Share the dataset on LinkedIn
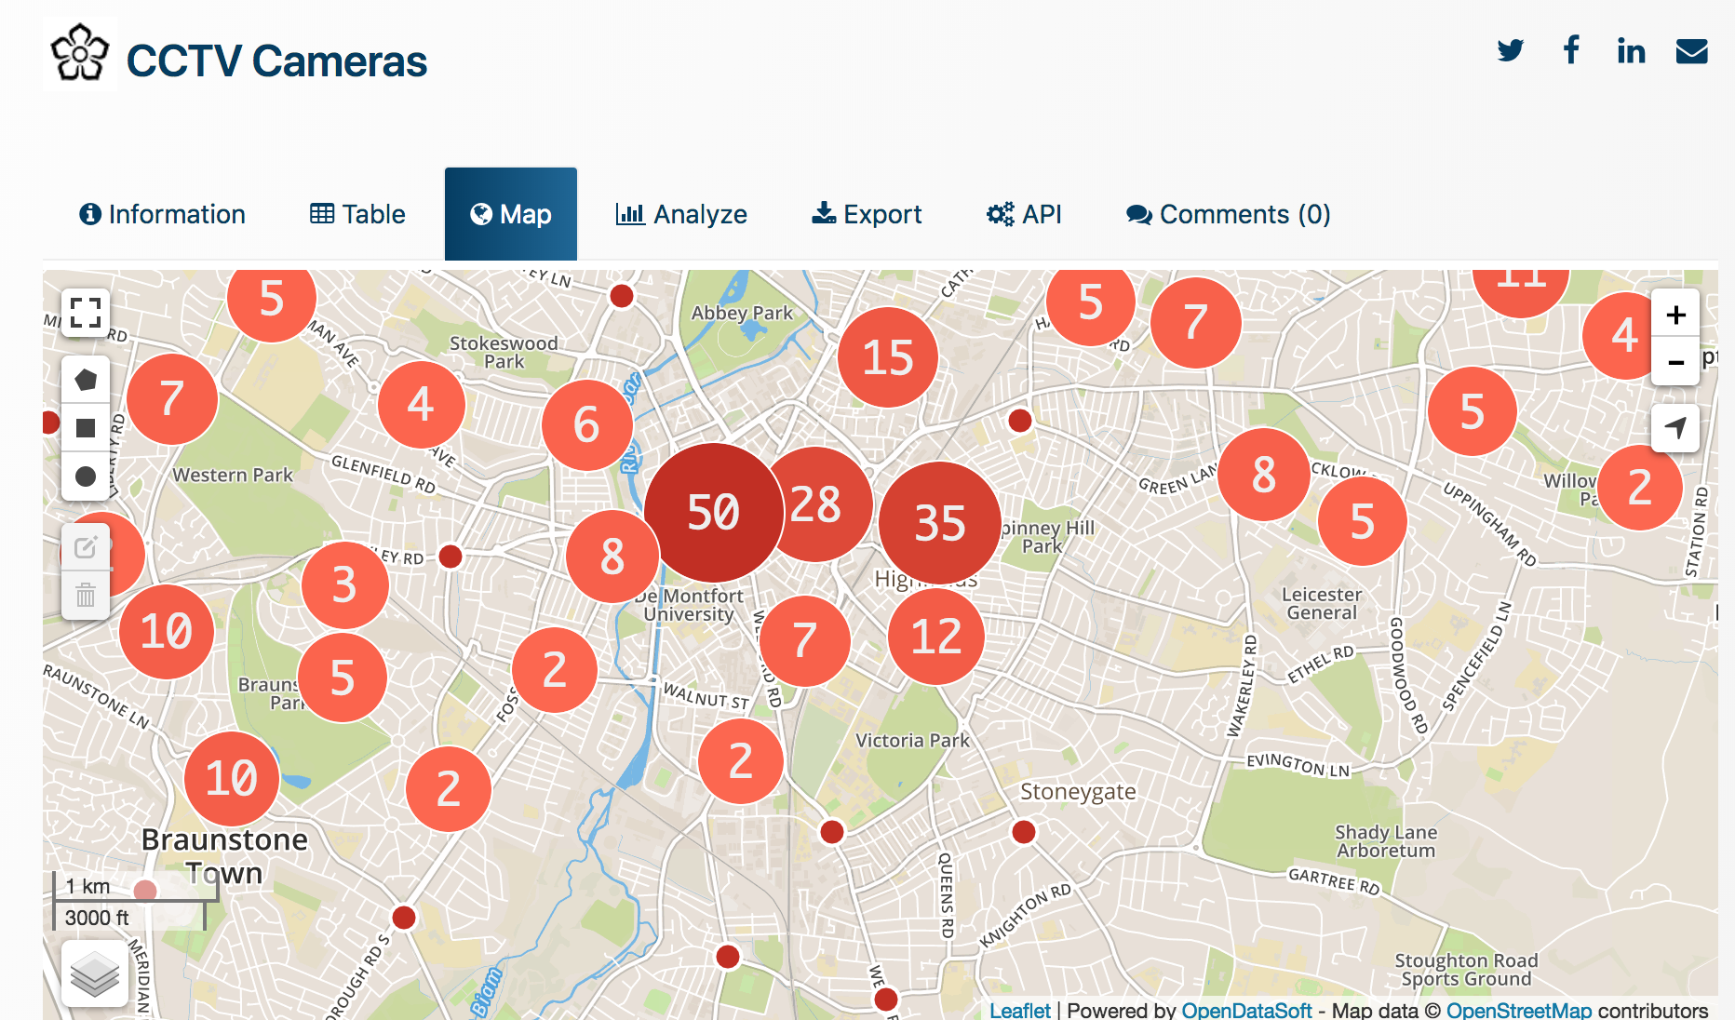 pos(1631,50)
